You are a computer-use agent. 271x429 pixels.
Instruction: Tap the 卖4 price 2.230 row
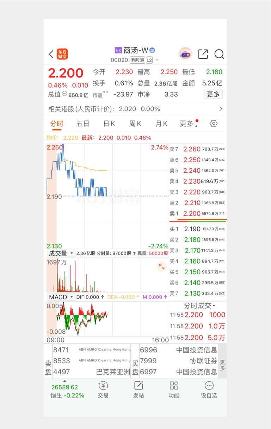coord(198,181)
